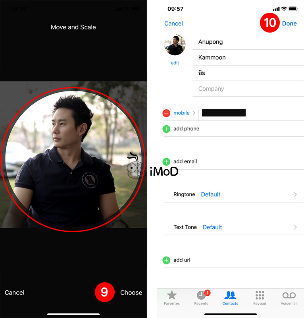Tap edit under the contact photo

tap(175, 63)
